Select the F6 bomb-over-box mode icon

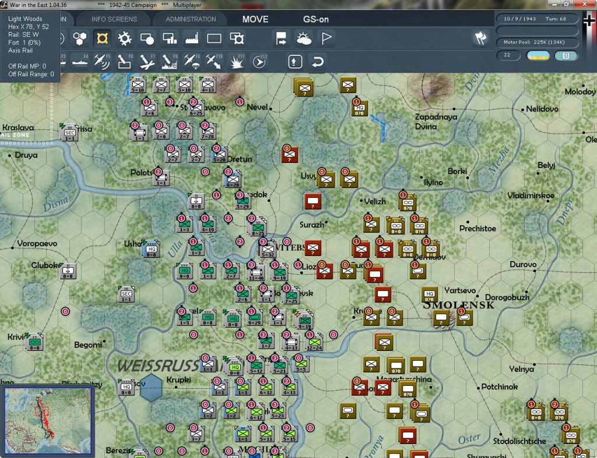click(x=125, y=62)
